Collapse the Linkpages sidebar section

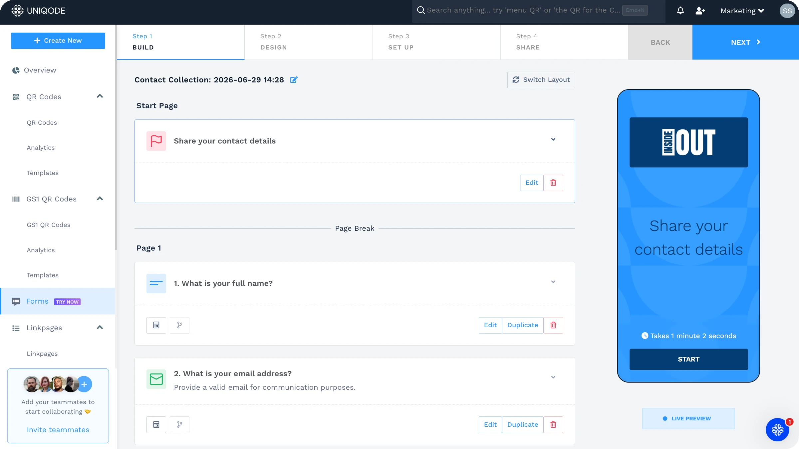(x=100, y=328)
